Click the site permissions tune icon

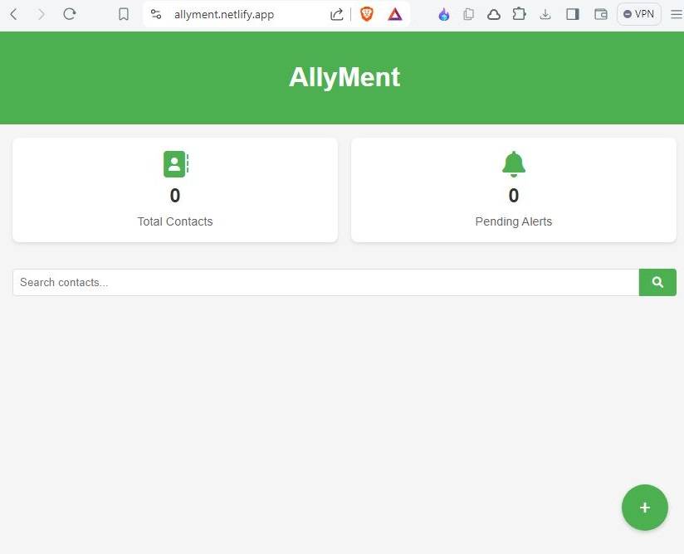pyautogui.click(x=155, y=14)
